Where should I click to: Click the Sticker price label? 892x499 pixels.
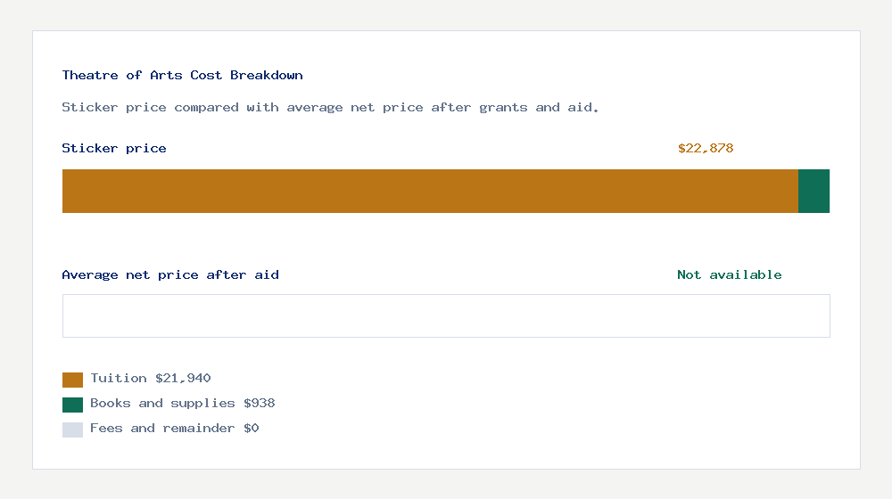[114, 149]
